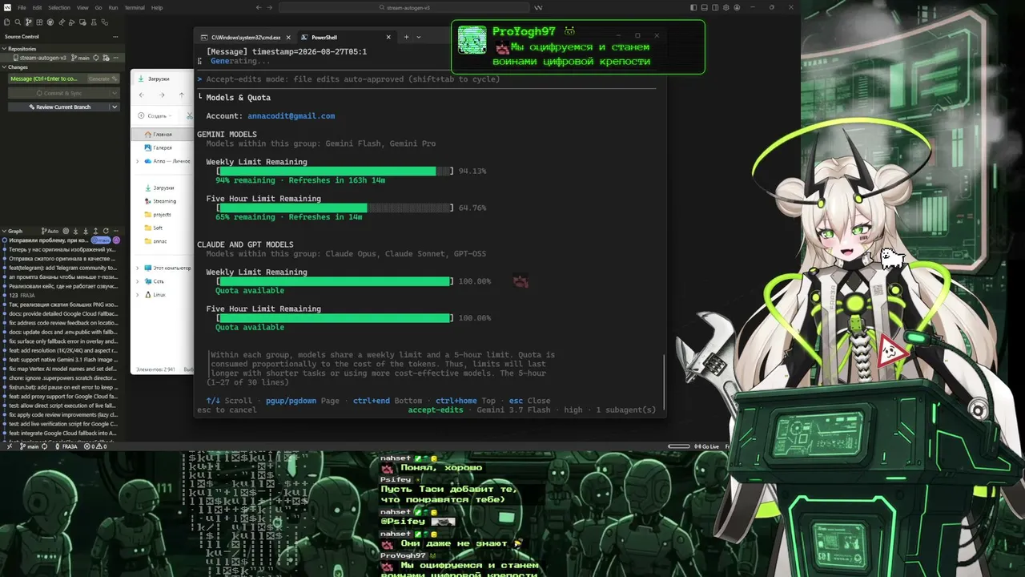Open the Edit menu
This screenshot has height=577, width=1025.
coord(37,7)
